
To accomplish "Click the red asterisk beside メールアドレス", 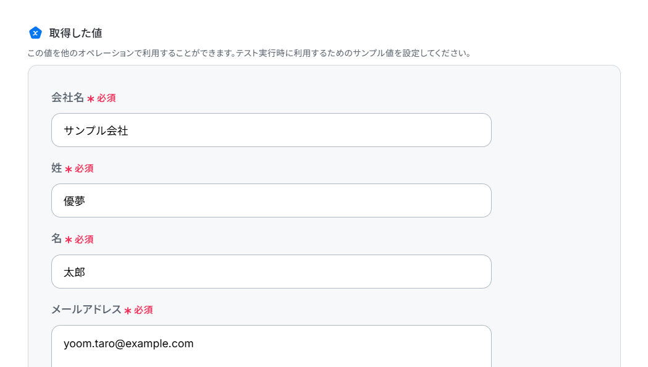I will (x=128, y=311).
